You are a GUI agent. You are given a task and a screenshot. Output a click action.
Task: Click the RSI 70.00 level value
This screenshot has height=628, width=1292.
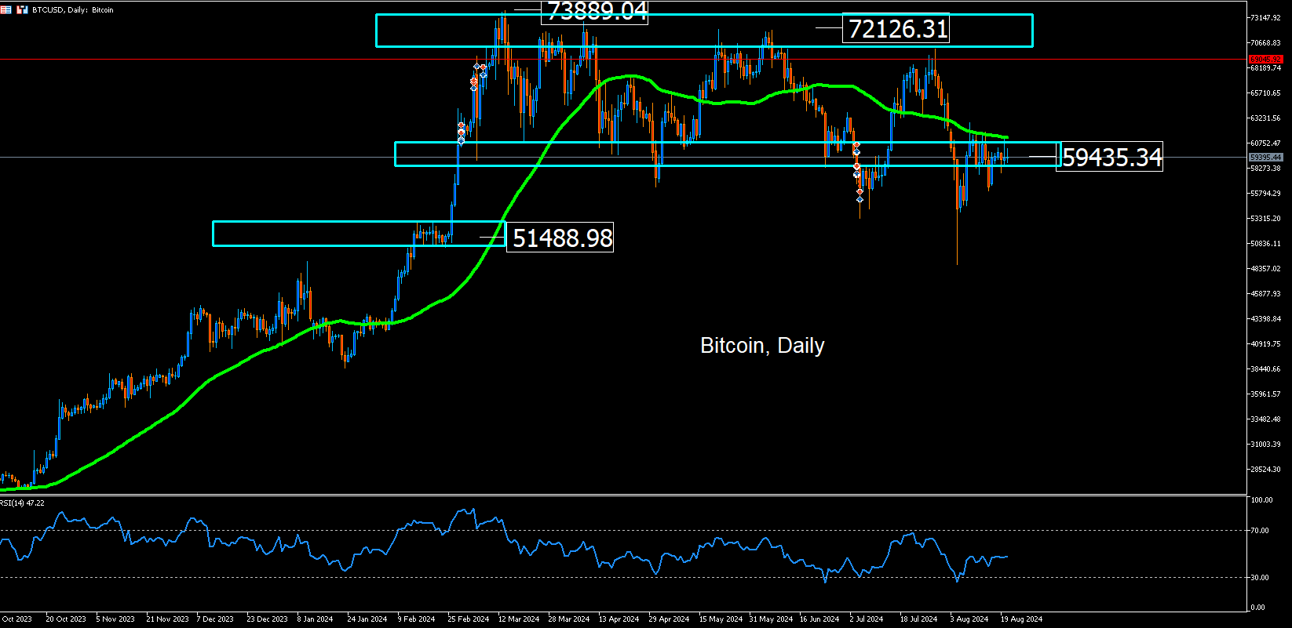click(x=1261, y=531)
